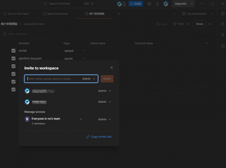Image resolution: width=226 pixels, height=168 pixels.
Task: Click the 2 members text
Action: pos(38,123)
